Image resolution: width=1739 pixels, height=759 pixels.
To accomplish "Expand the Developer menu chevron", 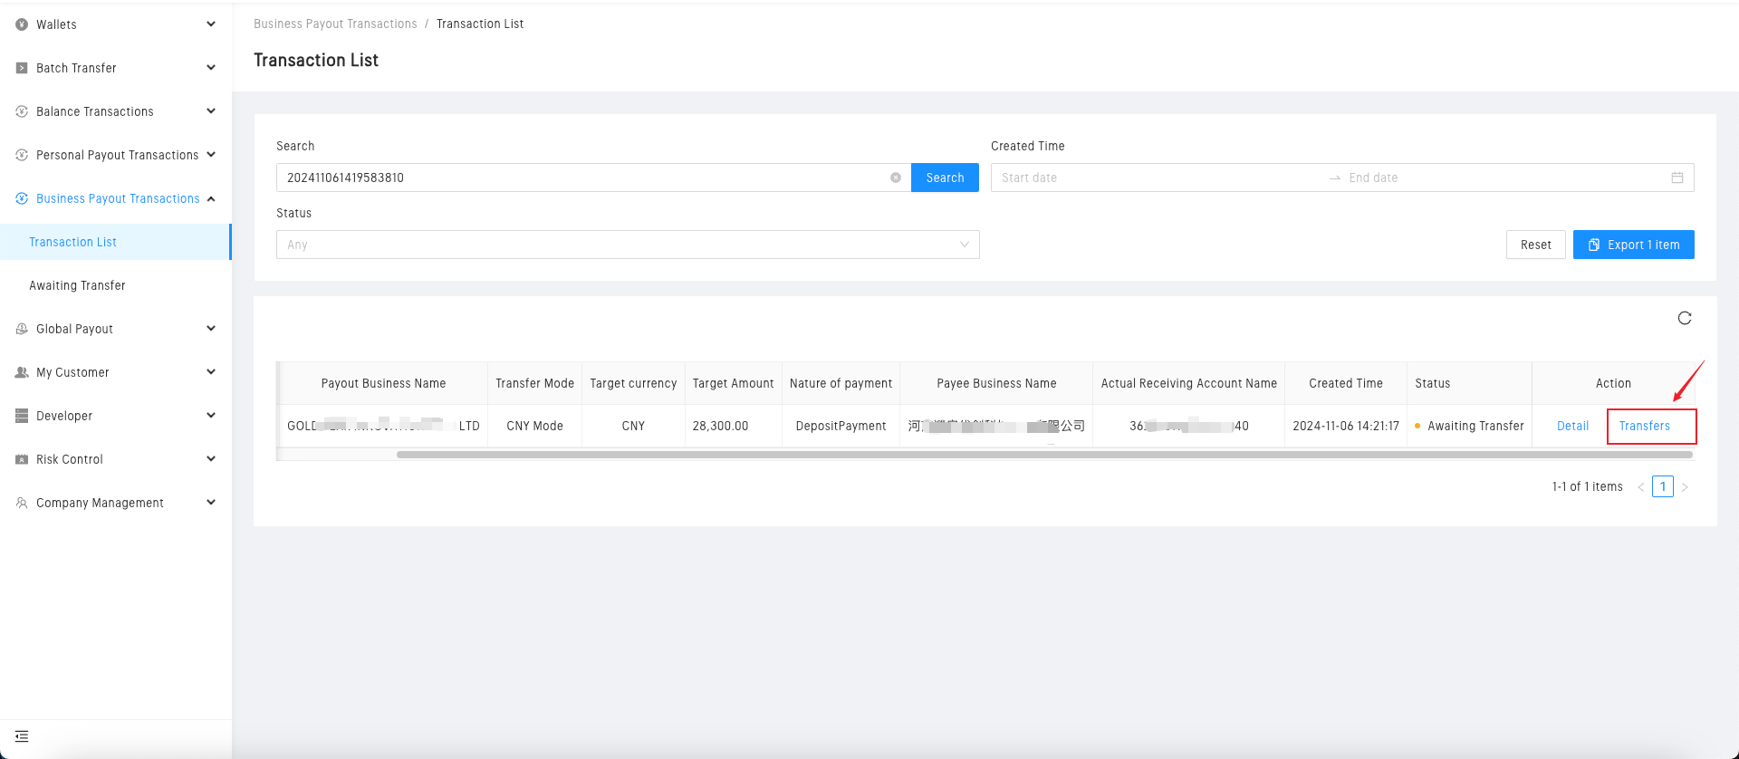I will (x=211, y=416).
